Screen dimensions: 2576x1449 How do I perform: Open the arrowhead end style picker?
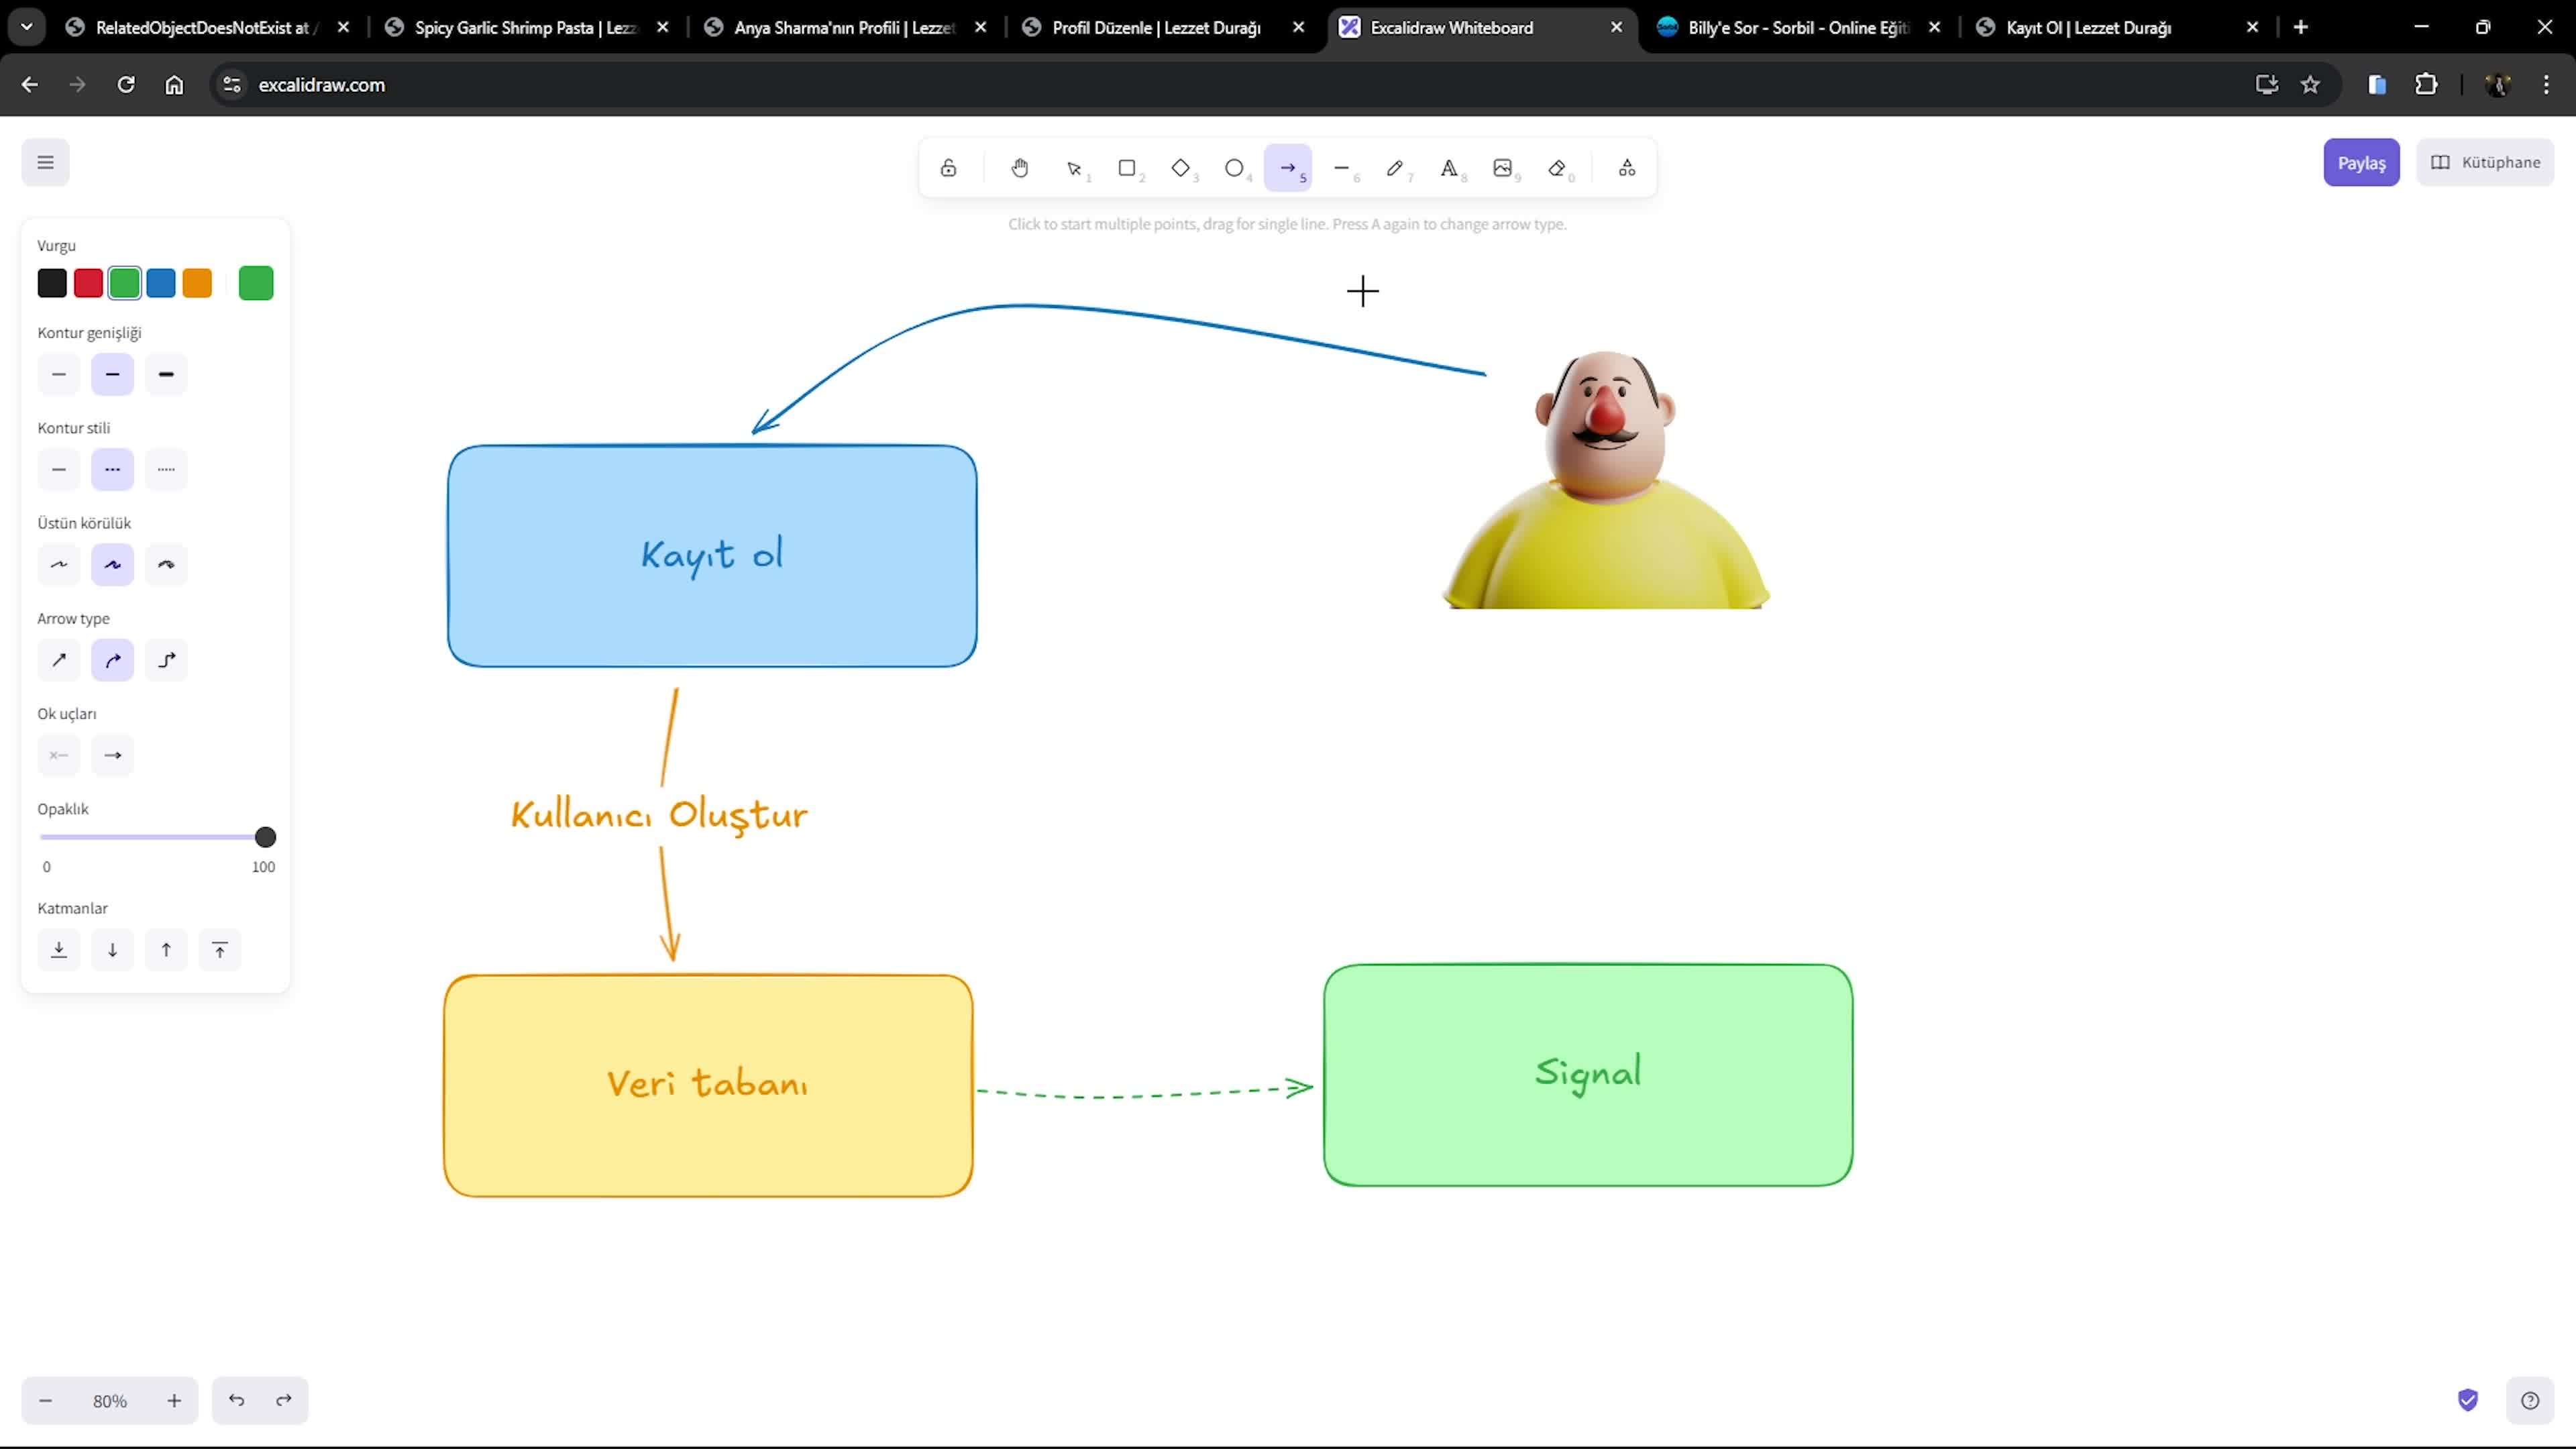tap(112, 755)
